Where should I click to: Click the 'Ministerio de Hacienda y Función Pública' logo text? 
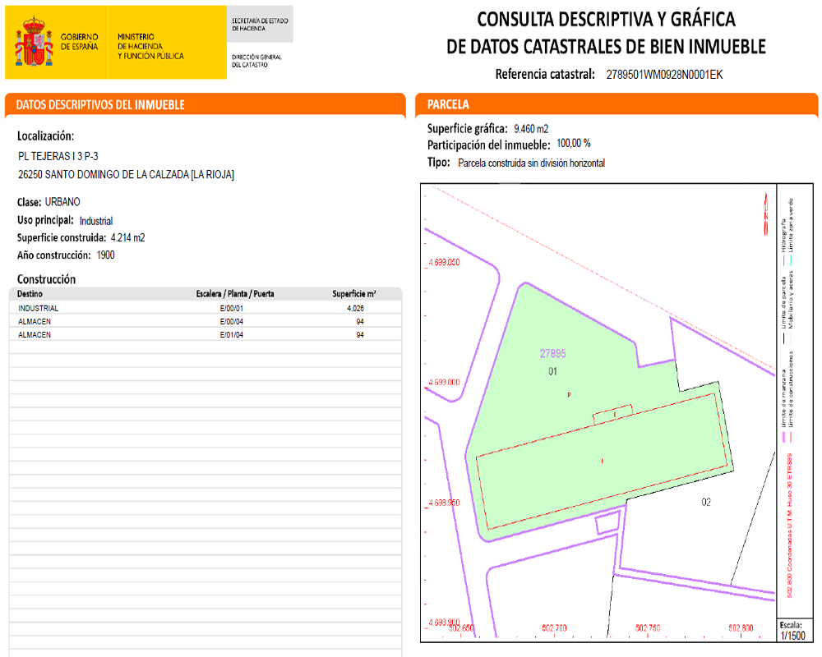click(150, 47)
